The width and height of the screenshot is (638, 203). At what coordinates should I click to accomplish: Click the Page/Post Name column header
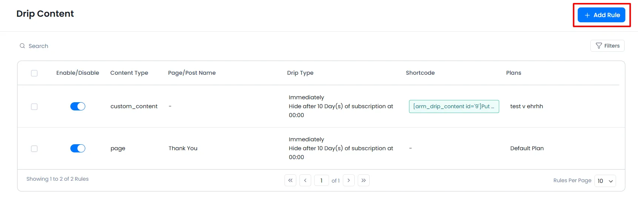point(192,73)
